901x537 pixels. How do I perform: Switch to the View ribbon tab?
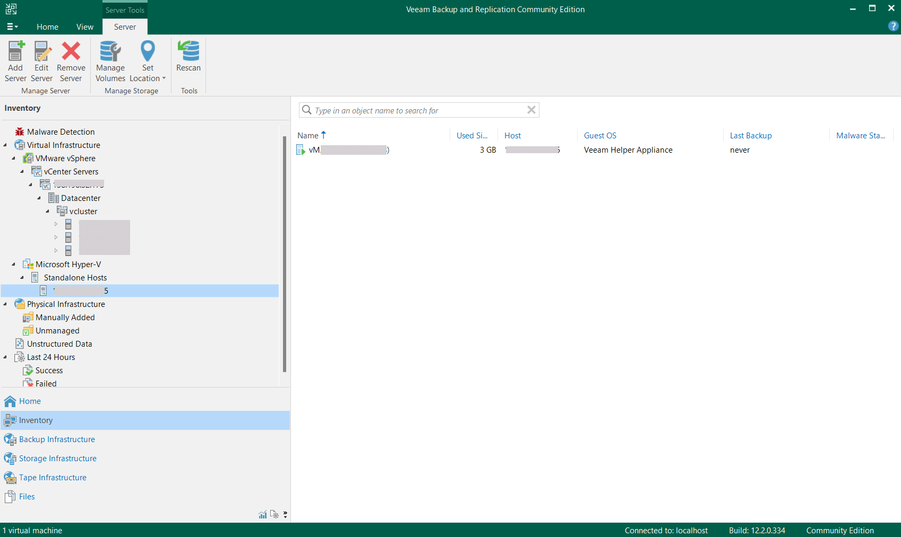point(85,27)
